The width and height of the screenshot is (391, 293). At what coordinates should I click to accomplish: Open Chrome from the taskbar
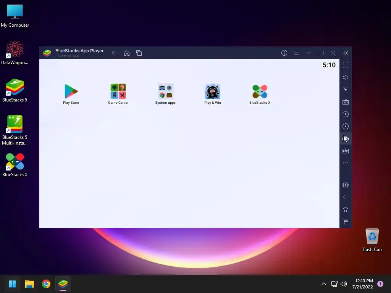46,284
